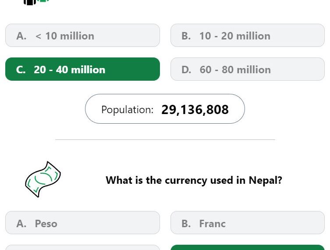Screen dimensions: 330x250
Task: Select answer B '10 - 20 million'
Action: (248, 36)
